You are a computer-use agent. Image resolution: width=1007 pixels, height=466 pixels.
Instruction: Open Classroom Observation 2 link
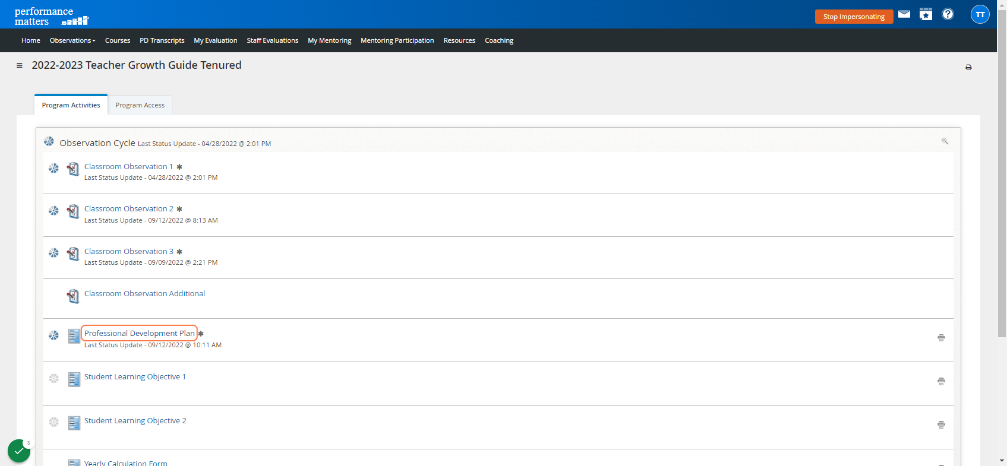[129, 209]
